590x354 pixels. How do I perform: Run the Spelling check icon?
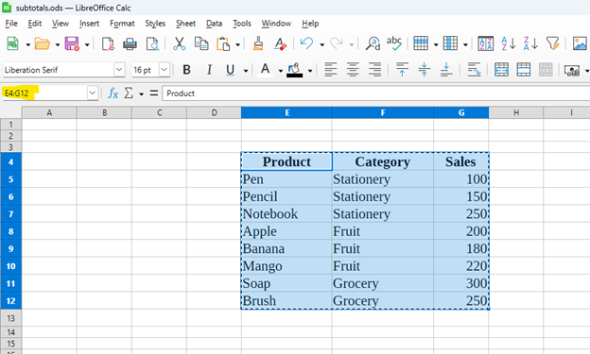pos(394,43)
